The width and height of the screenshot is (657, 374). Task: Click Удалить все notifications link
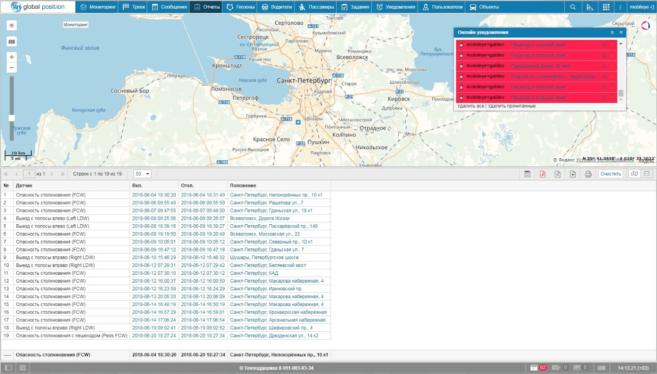(471, 106)
